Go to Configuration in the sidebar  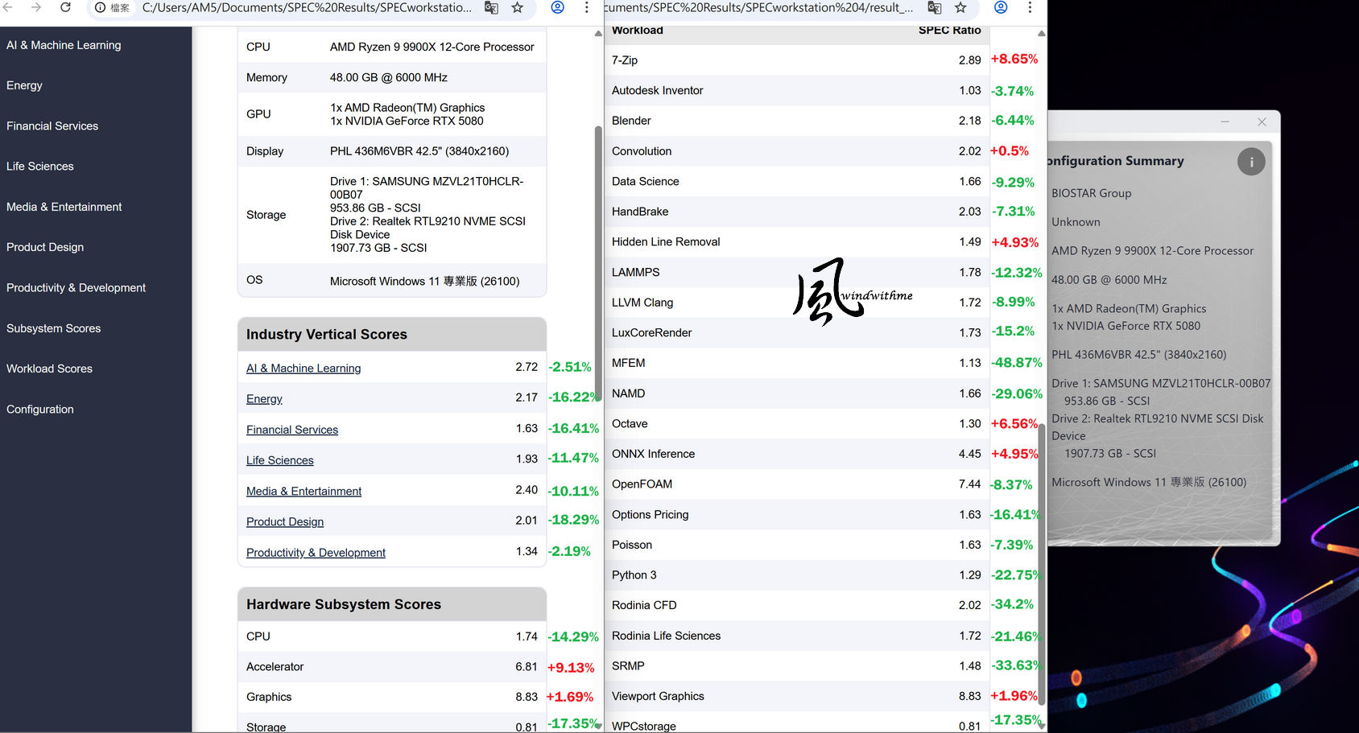click(40, 410)
